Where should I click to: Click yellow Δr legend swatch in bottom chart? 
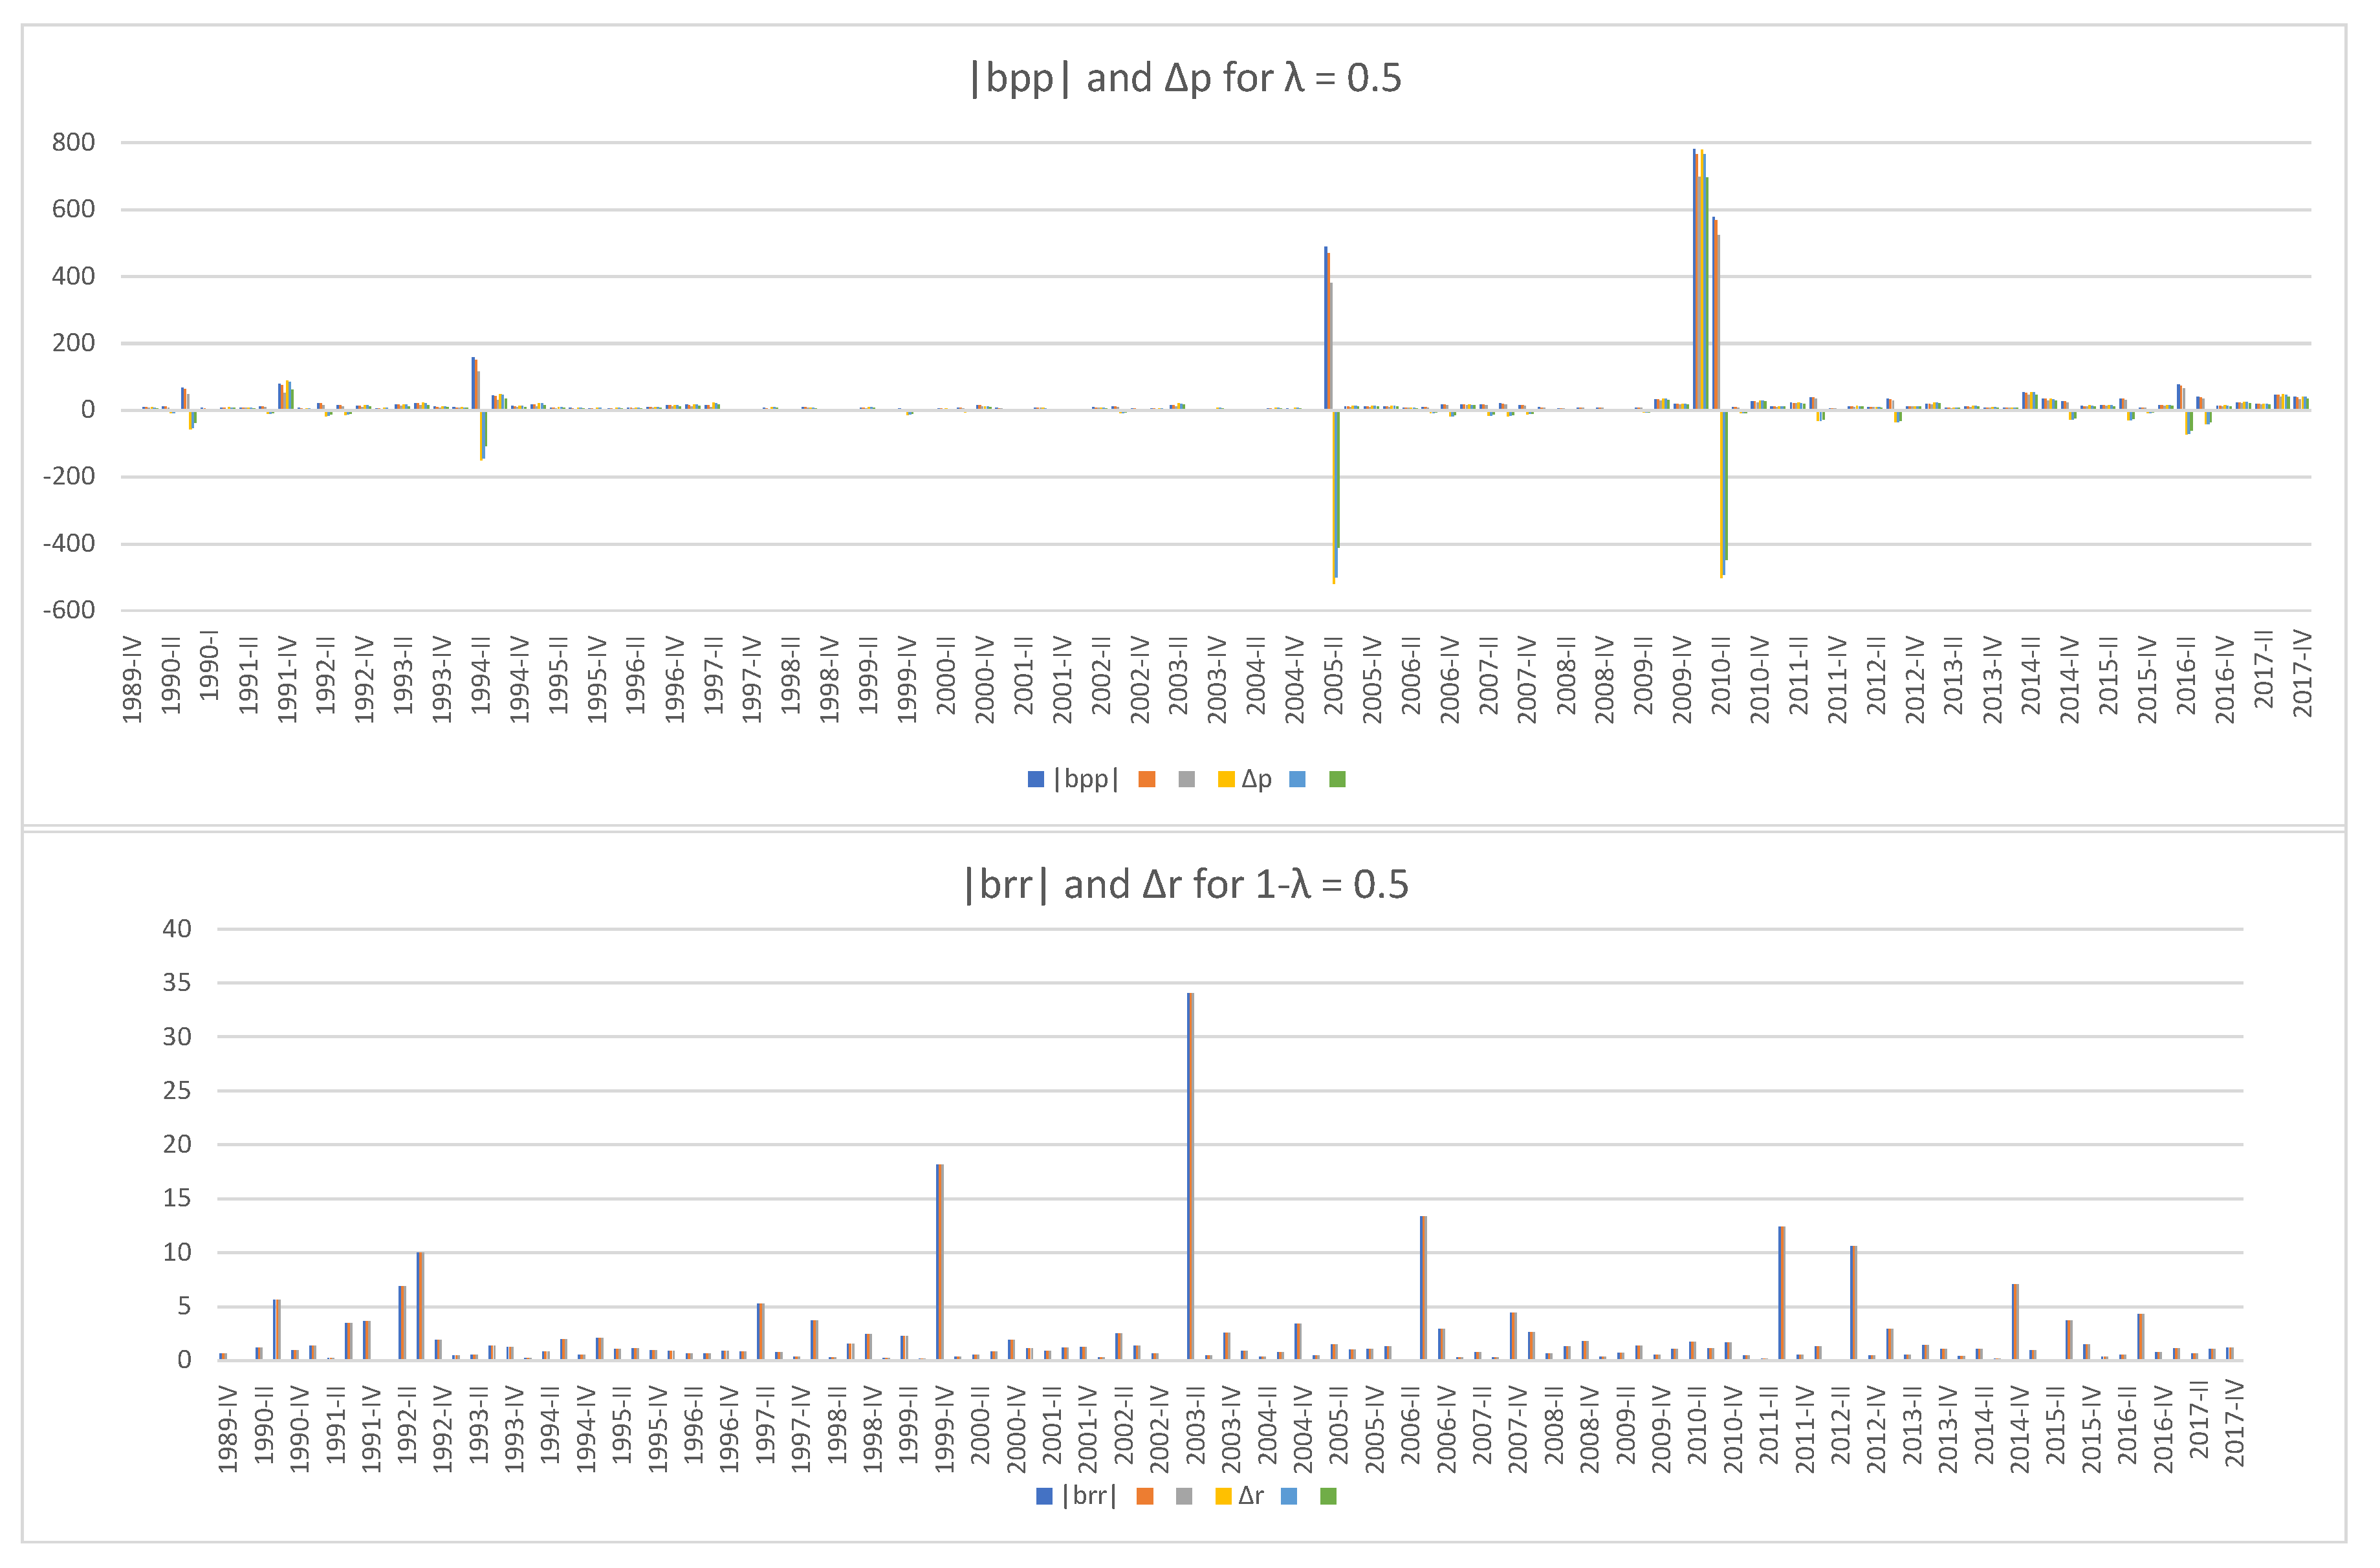tap(1223, 1497)
